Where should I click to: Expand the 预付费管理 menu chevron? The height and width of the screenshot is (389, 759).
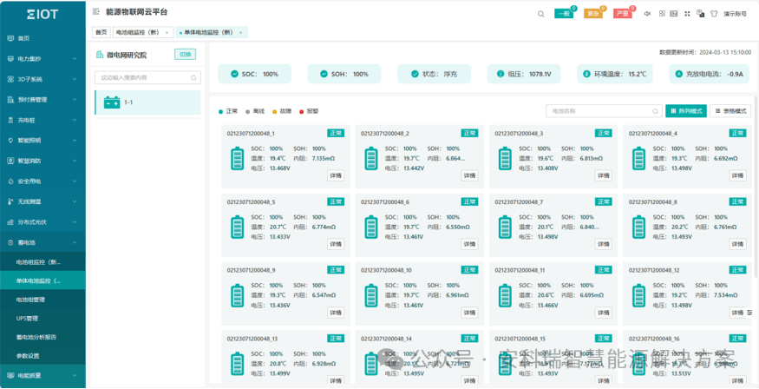point(75,99)
